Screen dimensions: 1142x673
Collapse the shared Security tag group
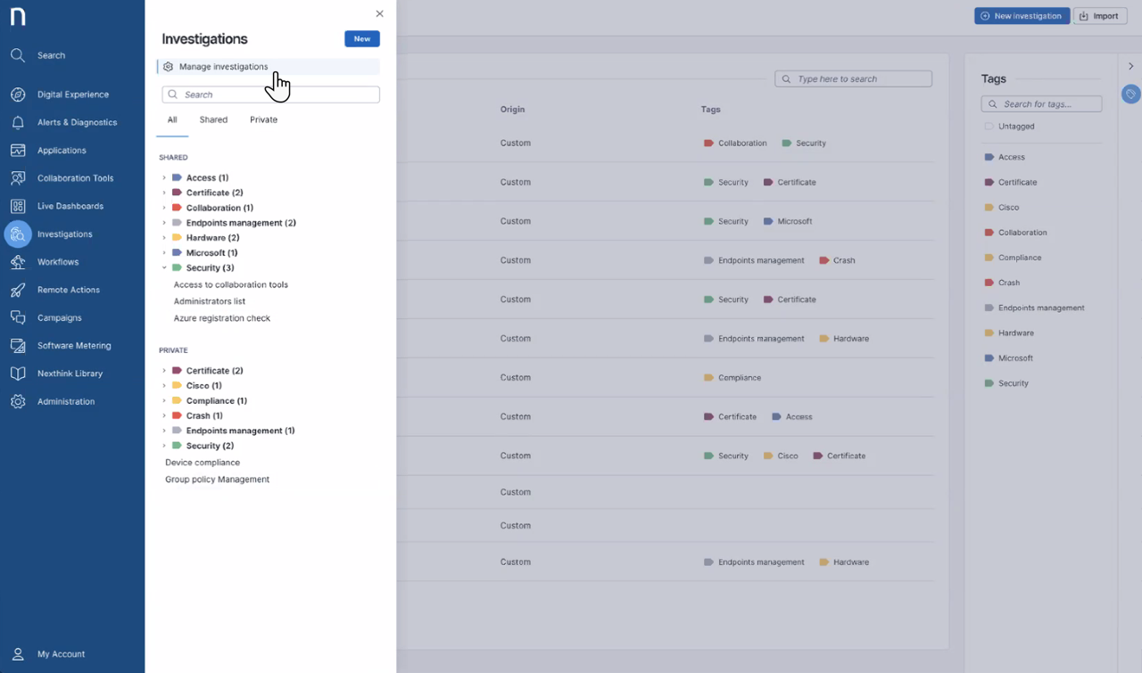tap(164, 267)
